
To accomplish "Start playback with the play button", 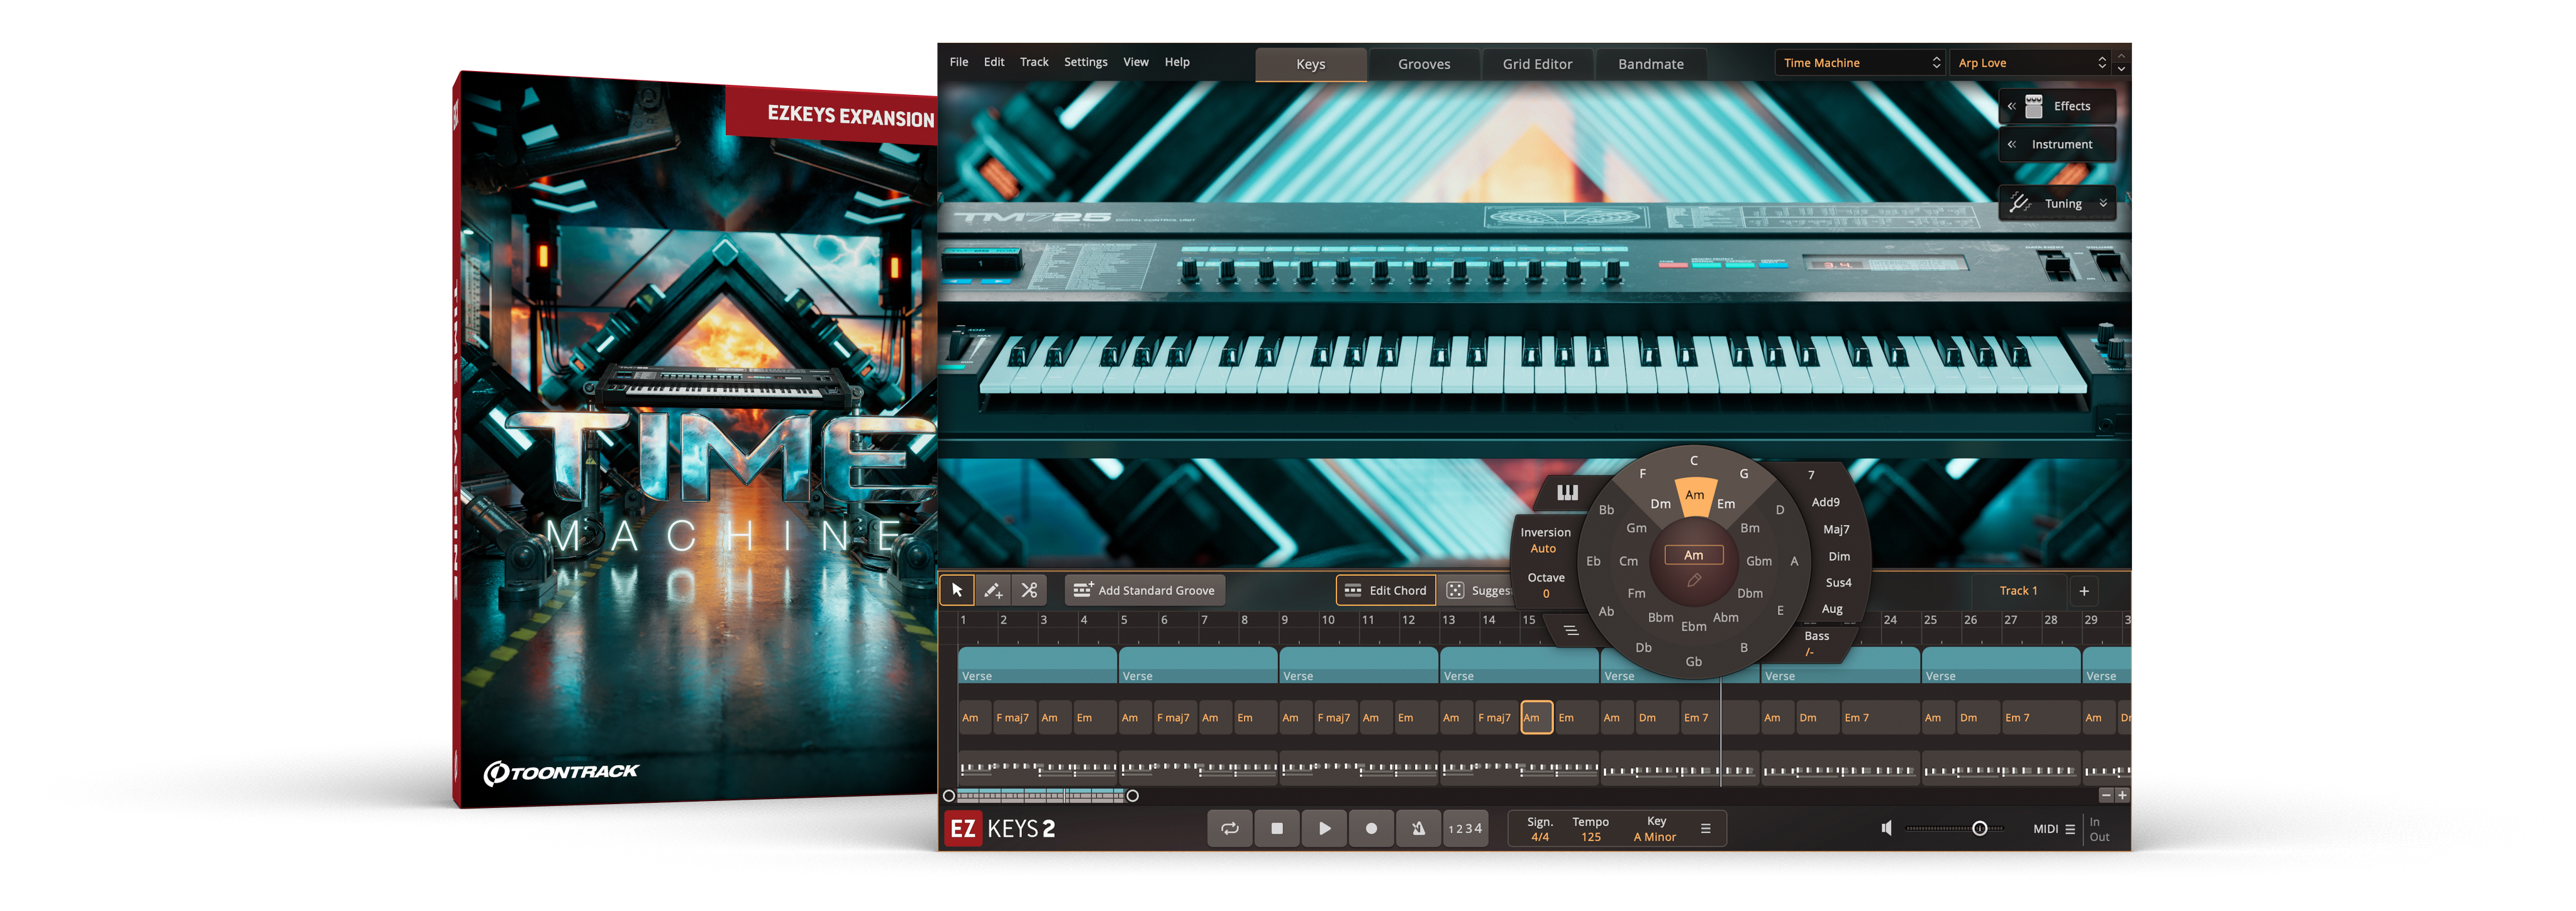I will pyautogui.click(x=1324, y=828).
